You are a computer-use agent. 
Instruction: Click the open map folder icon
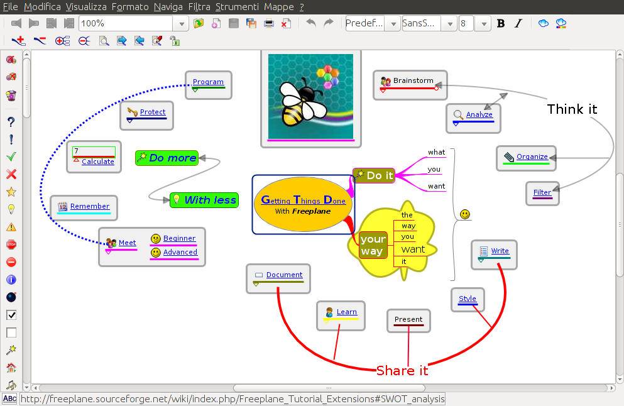[199, 23]
